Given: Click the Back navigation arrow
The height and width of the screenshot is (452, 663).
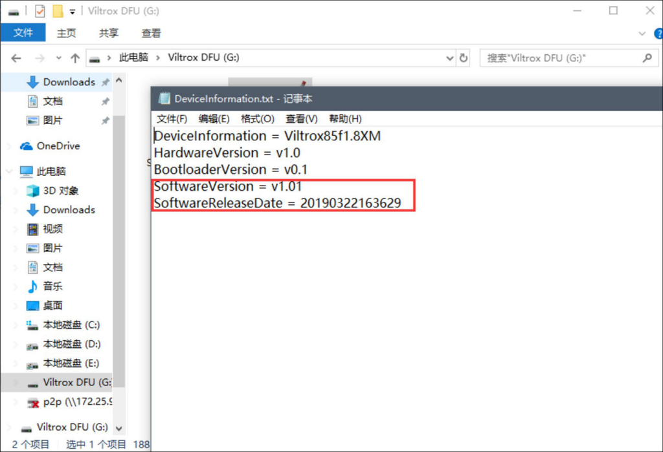Looking at the screenshot, I should pos(16,58).
